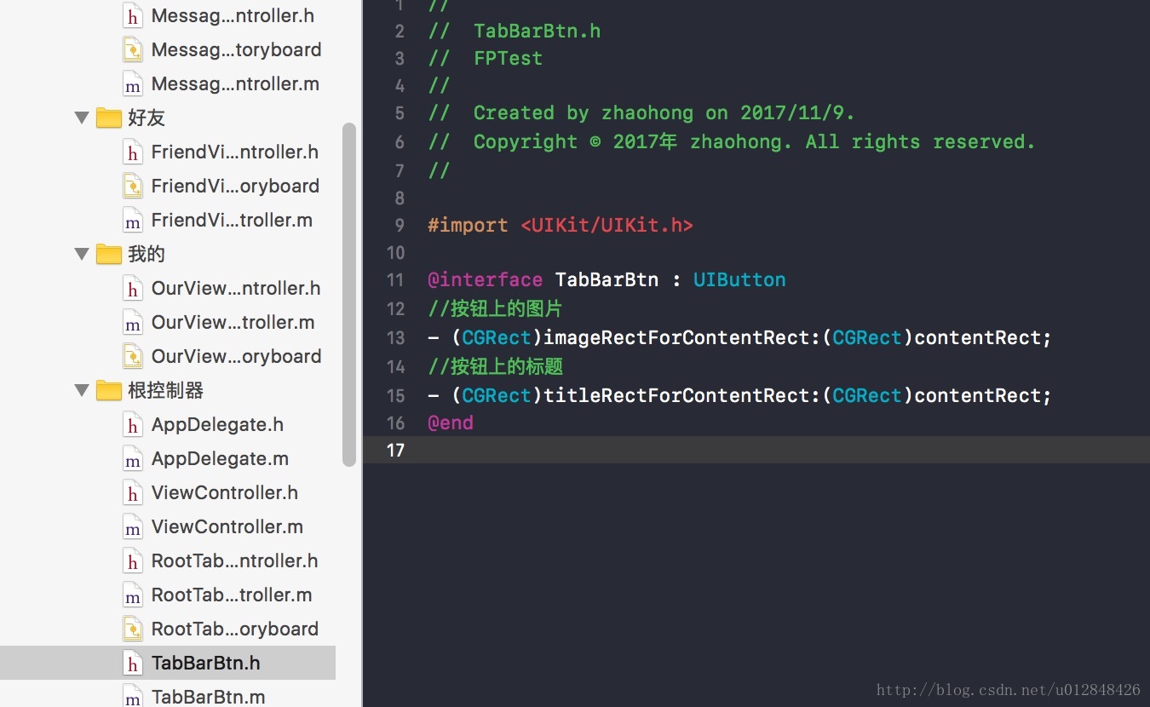Open ViewController.h in the navigator

(x=225, y=492)
